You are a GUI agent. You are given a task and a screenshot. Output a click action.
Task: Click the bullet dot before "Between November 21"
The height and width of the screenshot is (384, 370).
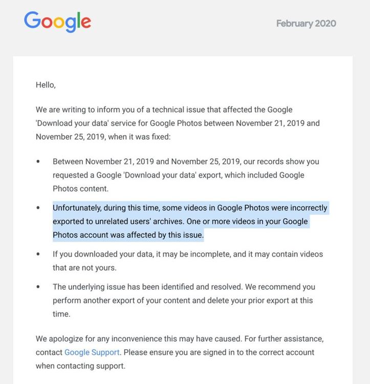[38, 162]
